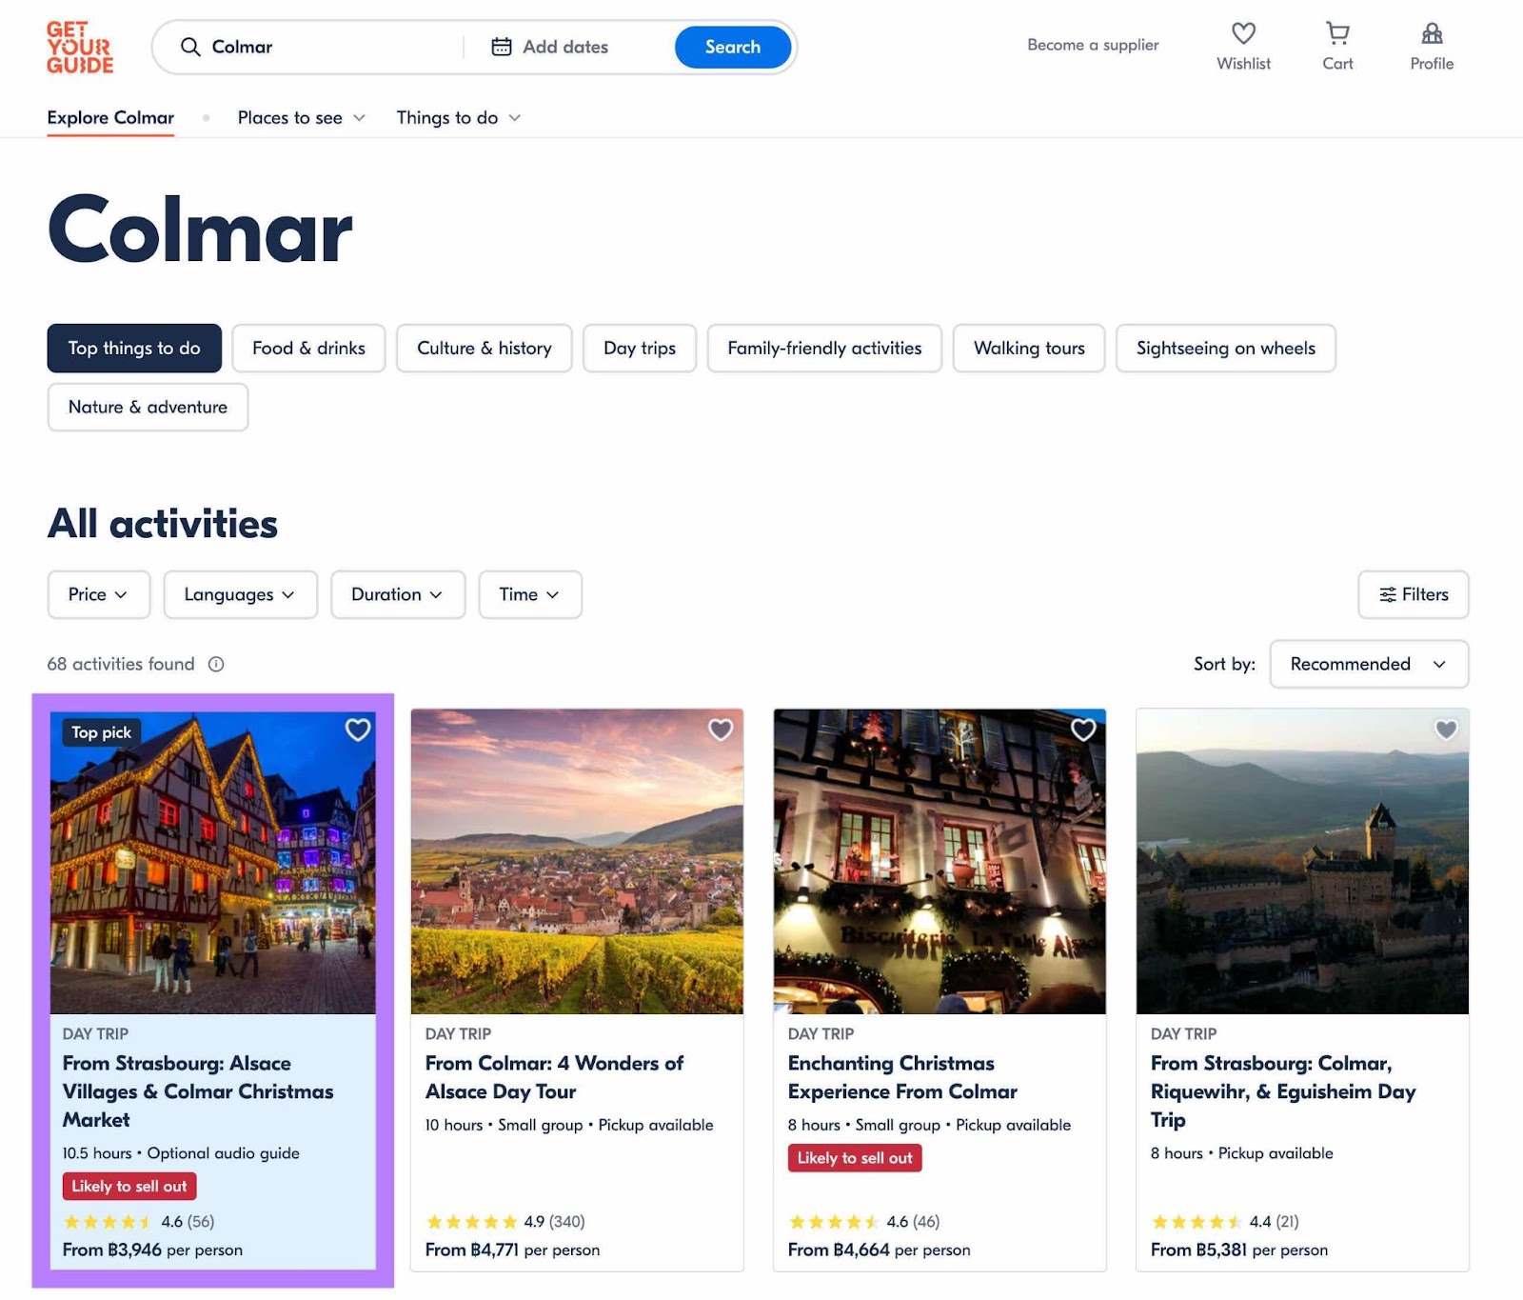Click the blue Search button
Image resolution: width=1523 pixels, height=1300 pixels.
coord(733,47)
